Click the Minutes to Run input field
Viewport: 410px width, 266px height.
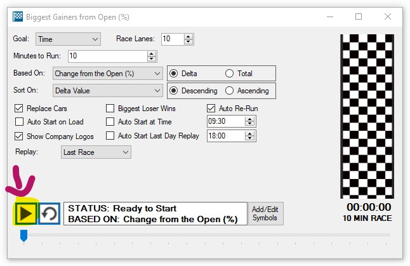point(107,57)
